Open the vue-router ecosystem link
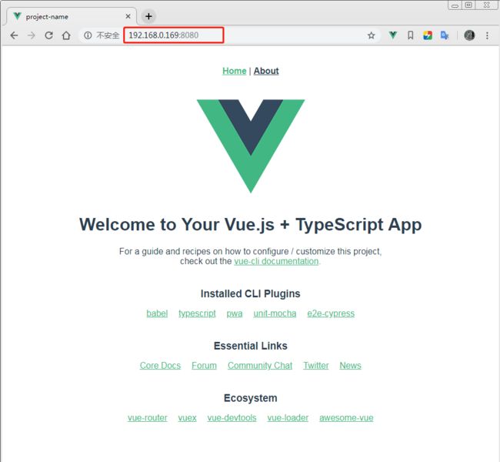The width and height of the screenshot is (500, 462). point(148,418)
